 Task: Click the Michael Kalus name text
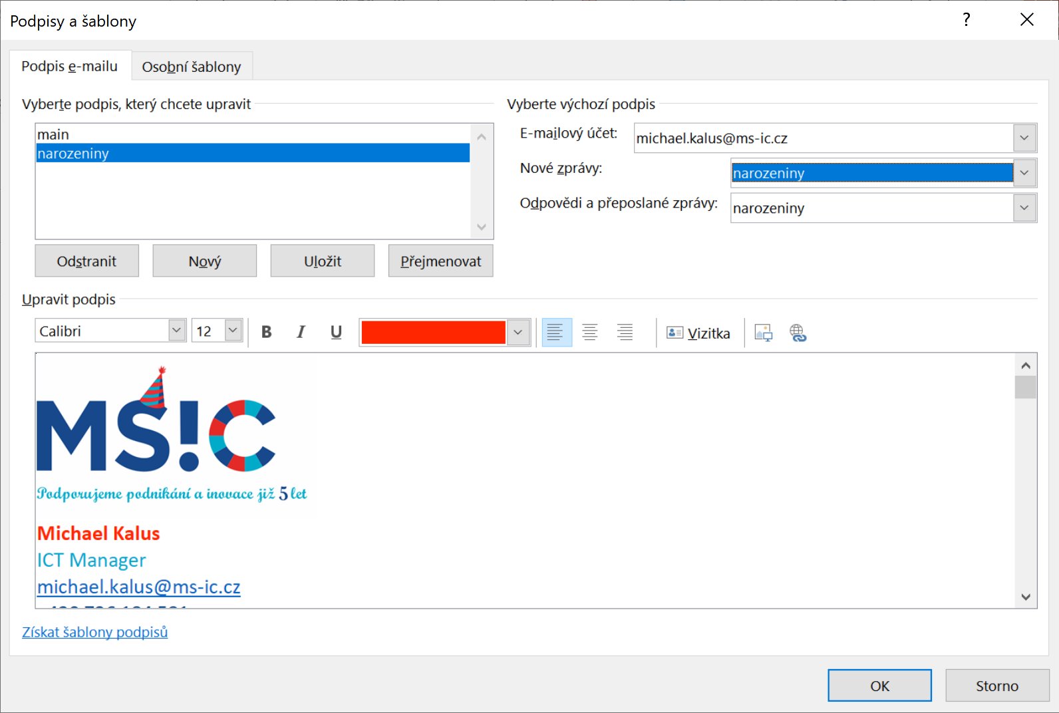tap(98, 533)
